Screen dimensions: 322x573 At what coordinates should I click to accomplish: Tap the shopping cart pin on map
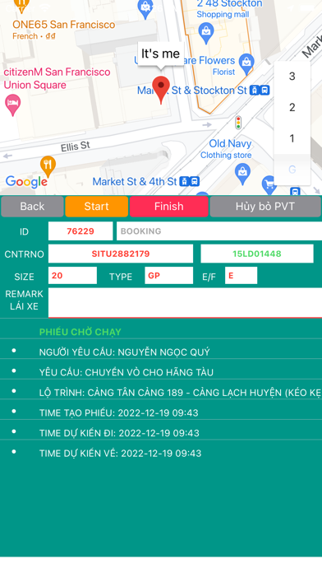click(269, 184)
